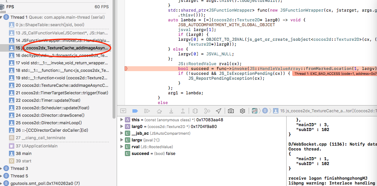Expand the __jsb_ac variable
This screenshot has width=377, height=186.
pos(122,133)
